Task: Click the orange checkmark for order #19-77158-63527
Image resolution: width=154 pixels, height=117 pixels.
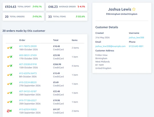Action: (8, 102)
